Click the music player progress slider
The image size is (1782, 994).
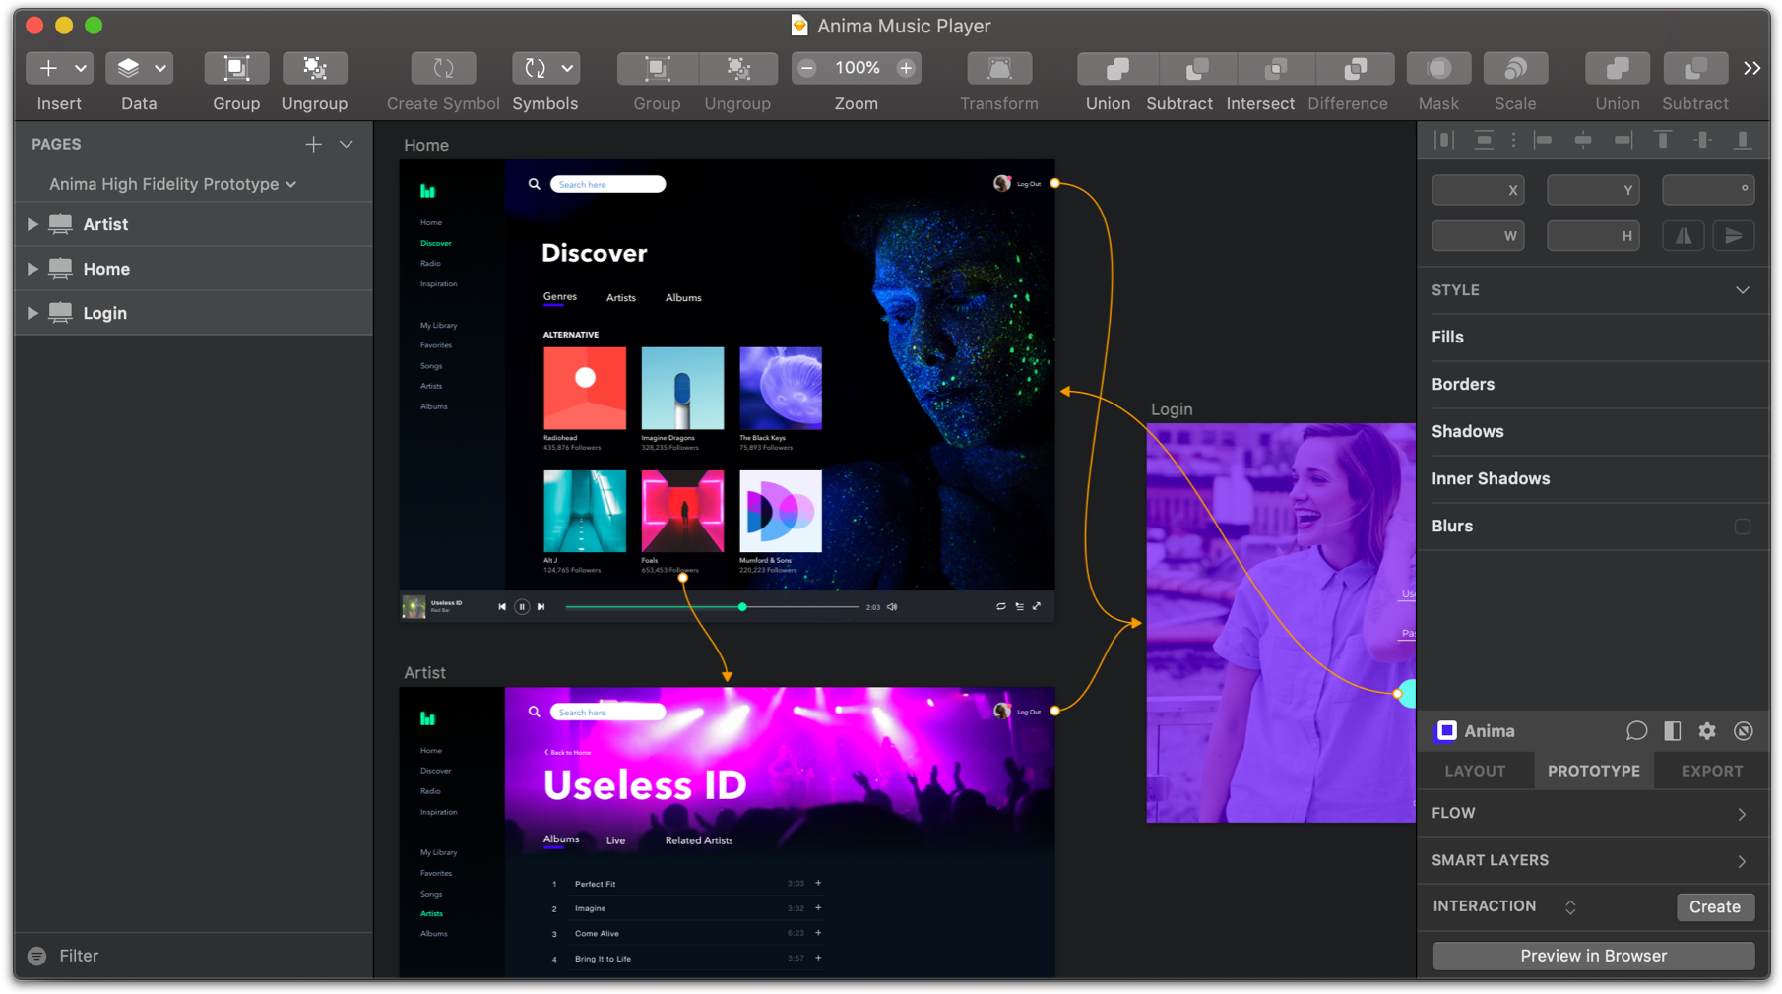pos(712,607)
